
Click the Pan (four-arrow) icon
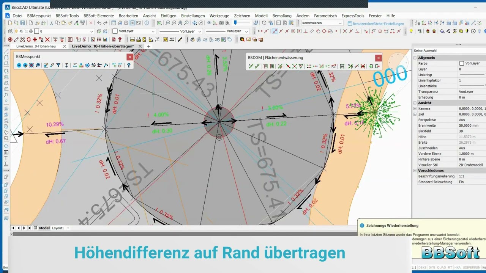(x=194, y=23)
